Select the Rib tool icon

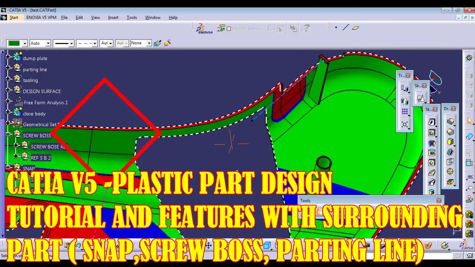[x=431, y=173]
